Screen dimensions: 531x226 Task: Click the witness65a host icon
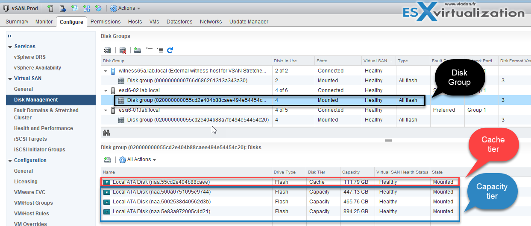[x=113, y=71]
